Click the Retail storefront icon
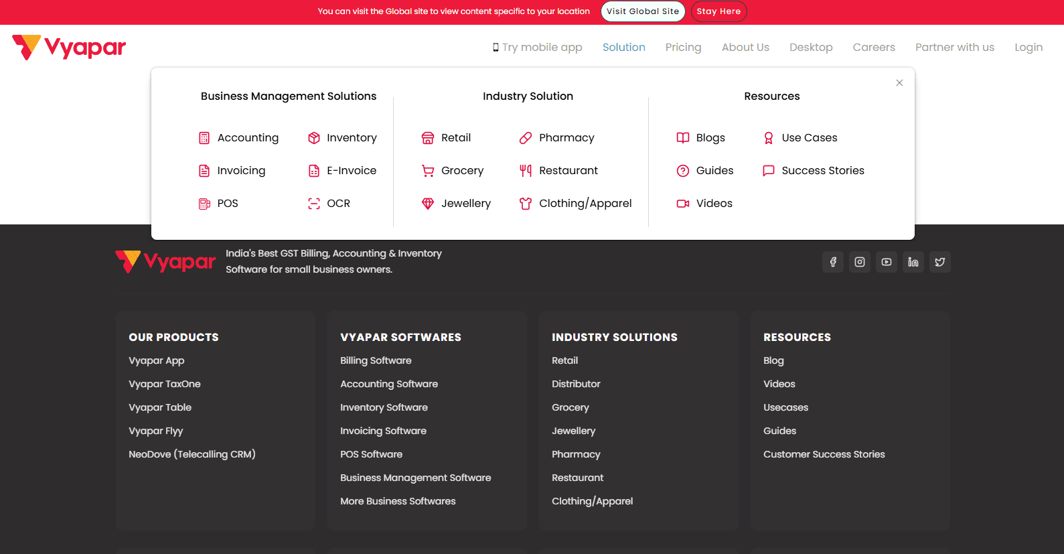The image size is (1064, 554). click(x=428, y=138)
